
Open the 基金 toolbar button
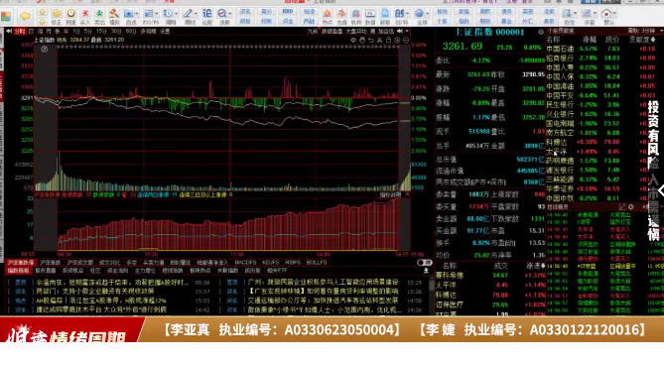click(x=506, y=21)
